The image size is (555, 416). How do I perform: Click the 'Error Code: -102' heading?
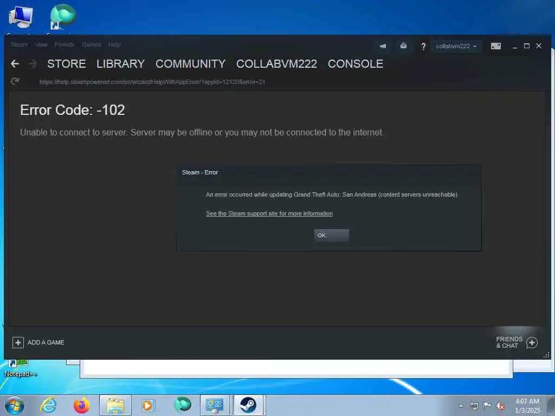pos(73,110)
